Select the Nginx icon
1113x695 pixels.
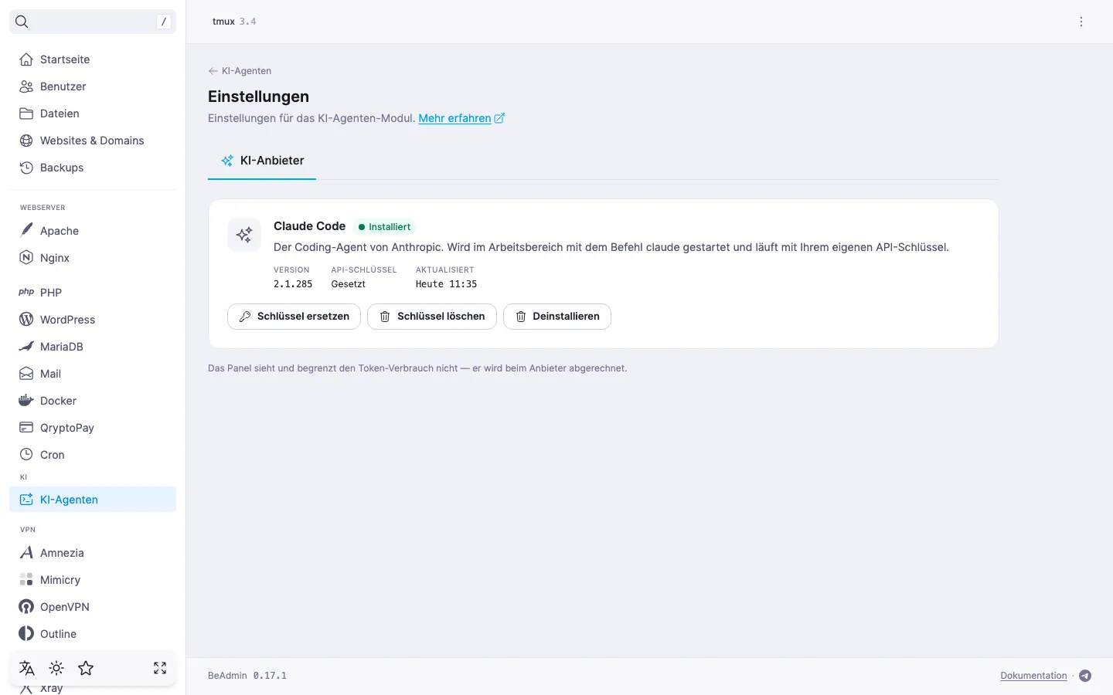pyautogui.click(x=26, y=258)
